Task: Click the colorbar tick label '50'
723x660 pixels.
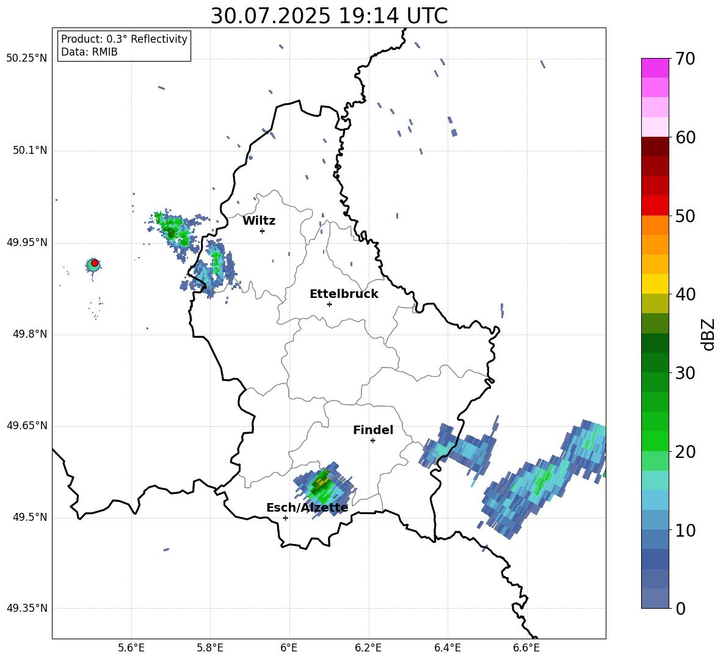Action: (x=686, y=216)
